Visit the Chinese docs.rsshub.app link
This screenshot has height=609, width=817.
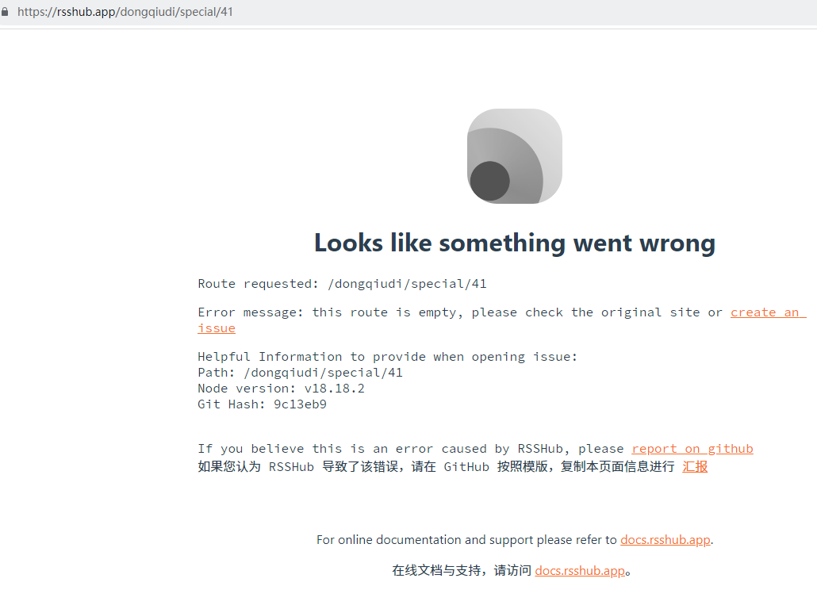coord(578,570)
